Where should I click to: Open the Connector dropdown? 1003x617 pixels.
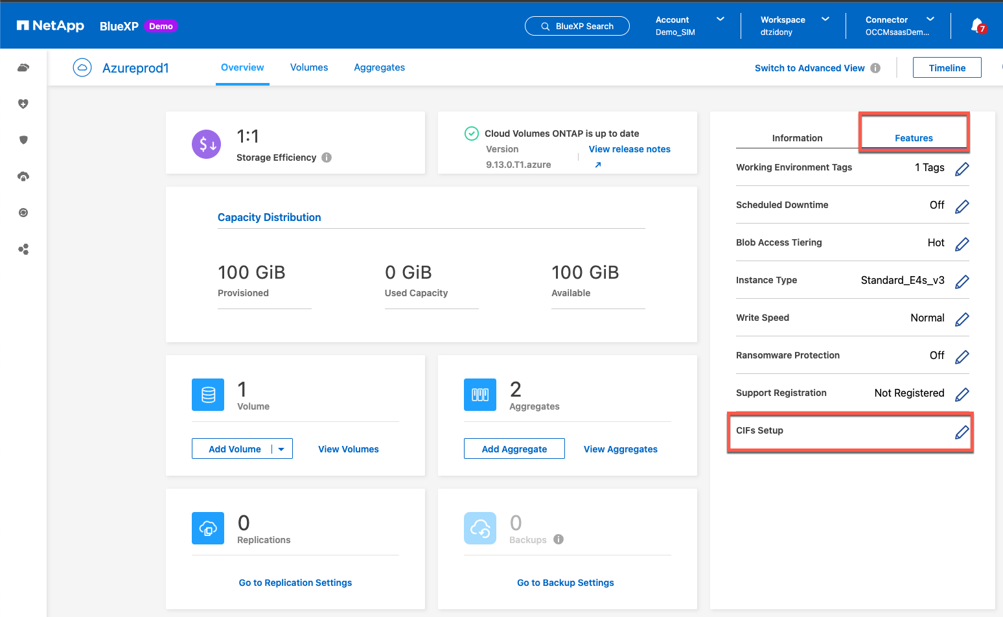point(930,19)
